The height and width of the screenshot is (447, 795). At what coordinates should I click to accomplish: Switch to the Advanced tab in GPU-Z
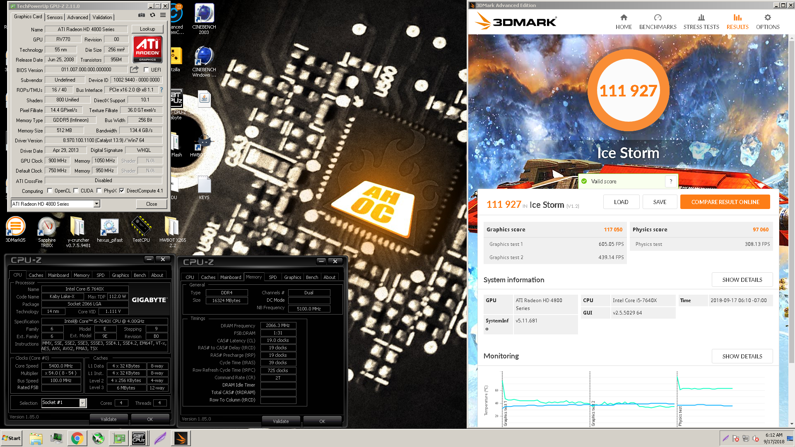click(x=77, y=17)
